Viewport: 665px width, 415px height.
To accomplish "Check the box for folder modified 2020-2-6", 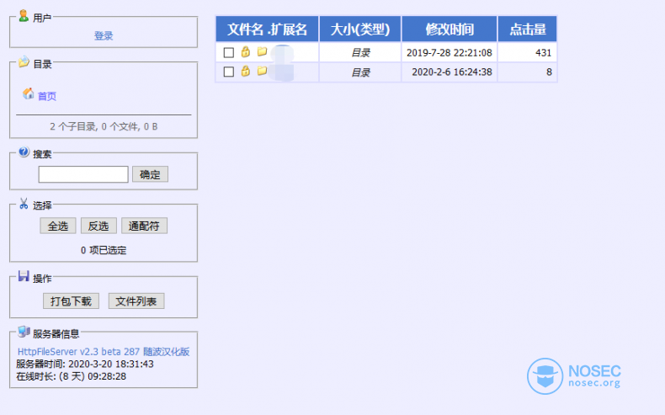I will point(229,72).
